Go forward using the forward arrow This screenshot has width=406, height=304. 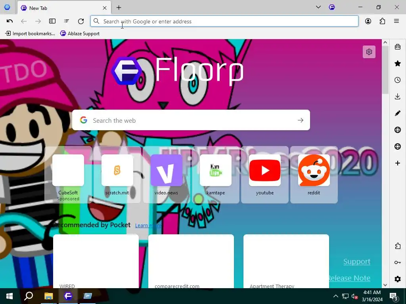coord(38,21)
